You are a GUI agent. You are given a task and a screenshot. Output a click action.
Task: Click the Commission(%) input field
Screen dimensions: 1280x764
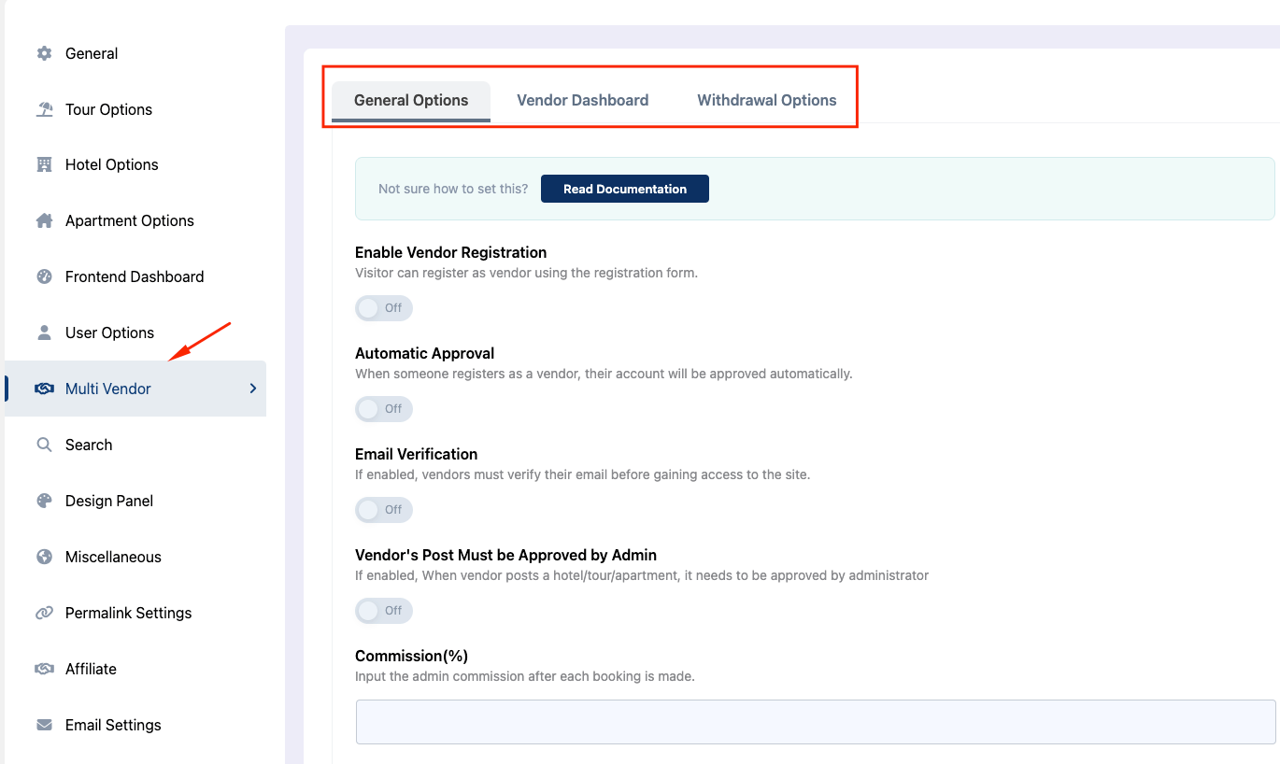815,722
